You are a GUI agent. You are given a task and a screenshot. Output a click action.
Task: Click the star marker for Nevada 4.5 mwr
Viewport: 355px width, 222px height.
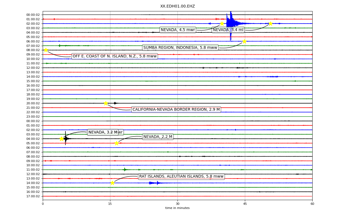(x=222, y=24)
